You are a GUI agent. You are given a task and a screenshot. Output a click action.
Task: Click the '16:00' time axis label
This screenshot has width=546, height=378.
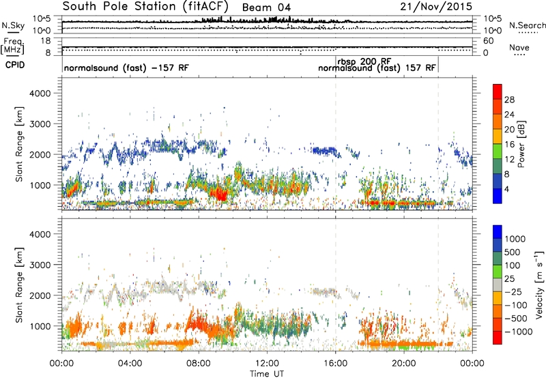pyautogui.click(x=335, y=364)
